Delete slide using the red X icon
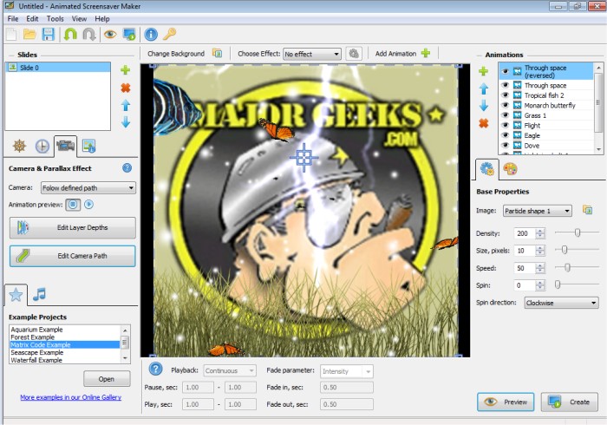Screen dimensions: 607x425 click(x=126, y=88)
